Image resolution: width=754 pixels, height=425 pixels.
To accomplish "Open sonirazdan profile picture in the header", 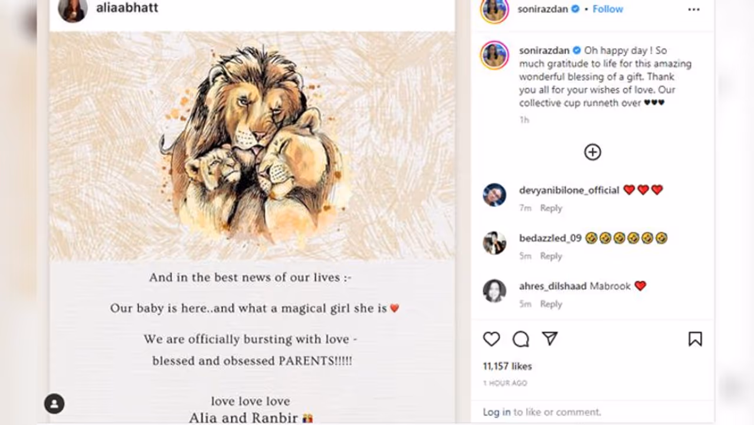I will [494, 9].
